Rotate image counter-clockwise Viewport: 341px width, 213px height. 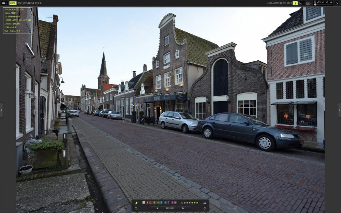pyautogui.click(x=136, y=209)
